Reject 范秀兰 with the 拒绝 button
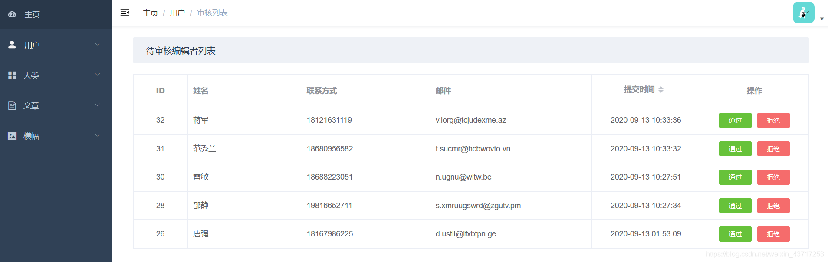This screenshot has width=828, height=262. (x=773, y=149)
